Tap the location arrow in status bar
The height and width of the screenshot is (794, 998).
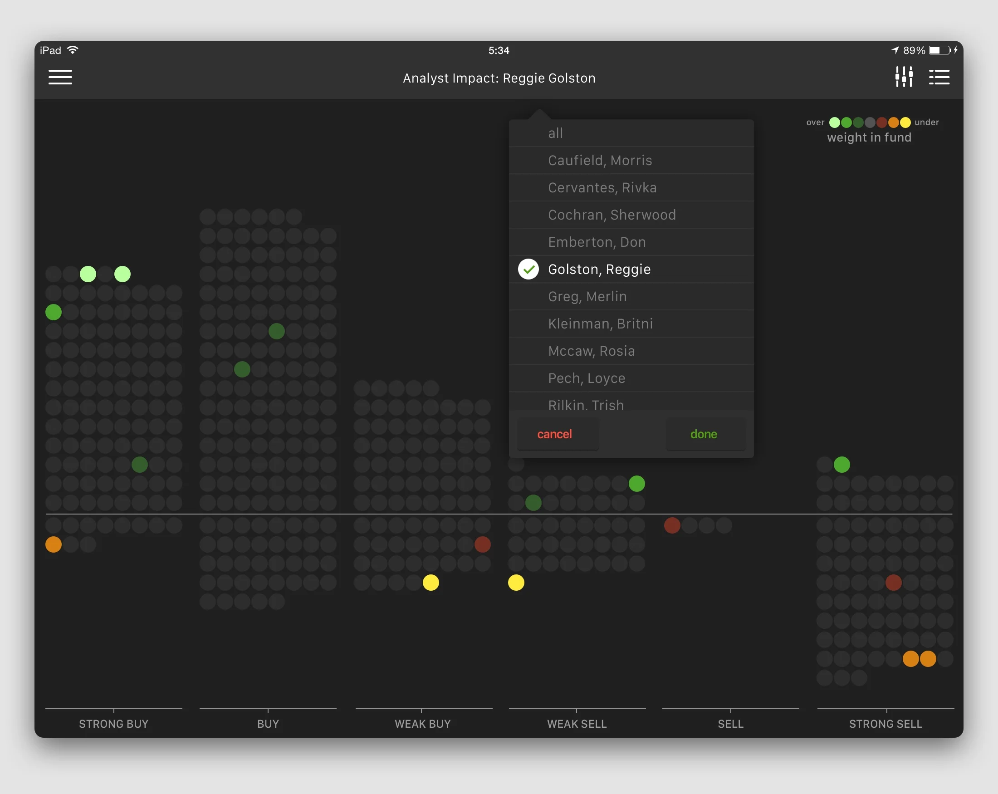tap(895, 50)
